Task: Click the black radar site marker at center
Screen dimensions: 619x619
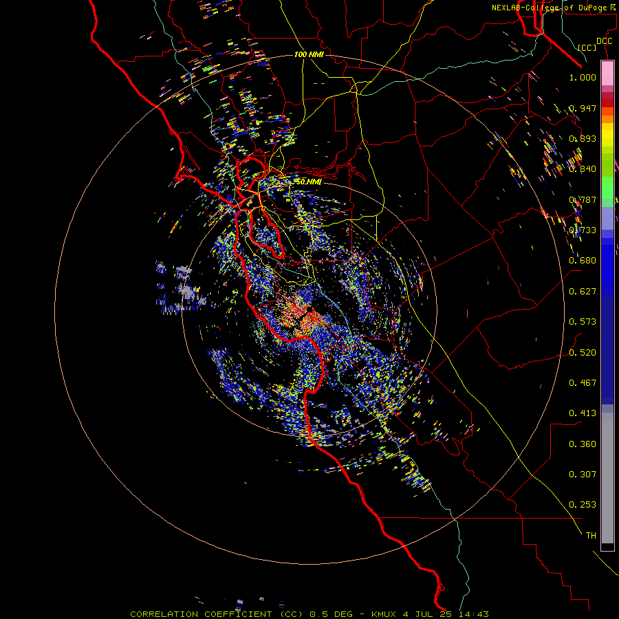Action: (309, 310)
